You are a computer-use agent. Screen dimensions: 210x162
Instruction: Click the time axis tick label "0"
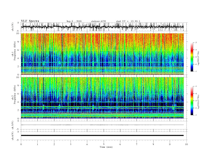(21, 144)
